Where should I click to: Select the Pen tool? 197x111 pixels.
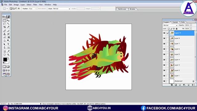tap(5, 47)
